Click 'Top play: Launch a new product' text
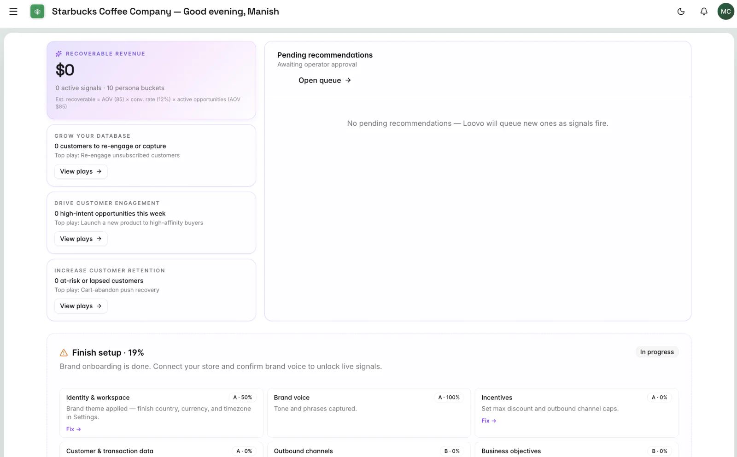Screen dimensions: 737x457 point(129,223)
